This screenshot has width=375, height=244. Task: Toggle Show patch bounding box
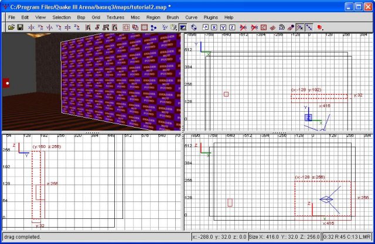tap(264, 28)
